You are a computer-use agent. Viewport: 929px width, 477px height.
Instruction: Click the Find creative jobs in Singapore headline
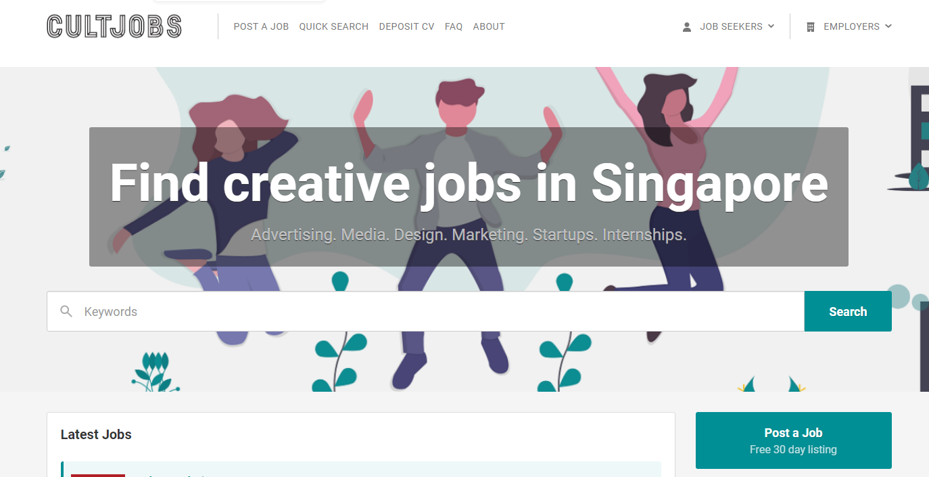tap(469, 183)
